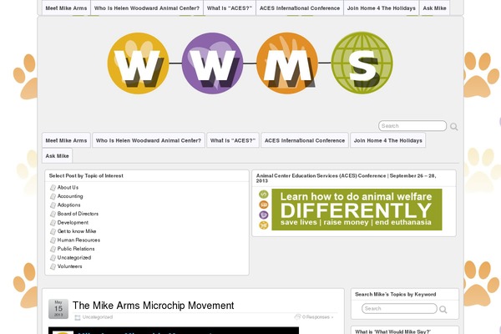Click the page icon next to Adoptions
Screen dimensions: 501x334
click(x=53, y=205)
